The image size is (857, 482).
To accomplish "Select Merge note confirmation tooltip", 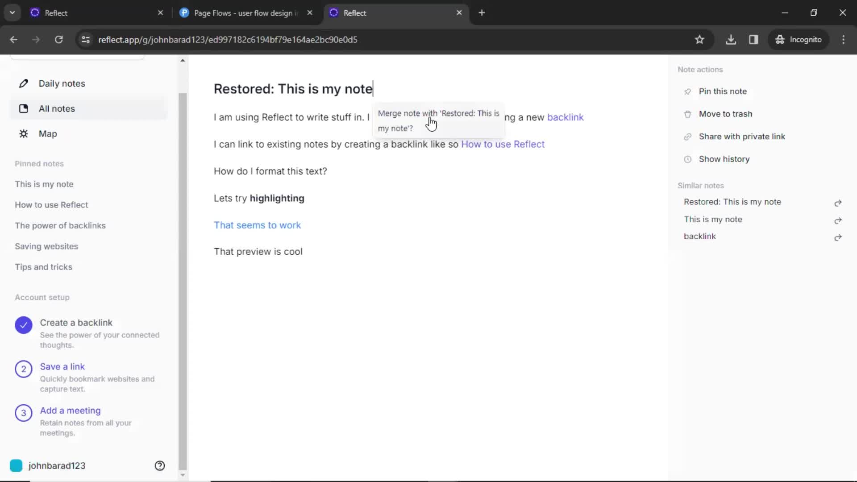I will tap(438, 120).
